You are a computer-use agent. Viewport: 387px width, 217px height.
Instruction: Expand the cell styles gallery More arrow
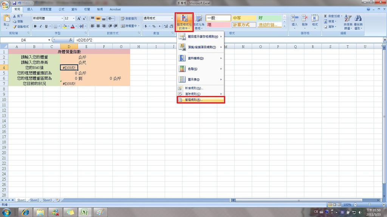284,26
